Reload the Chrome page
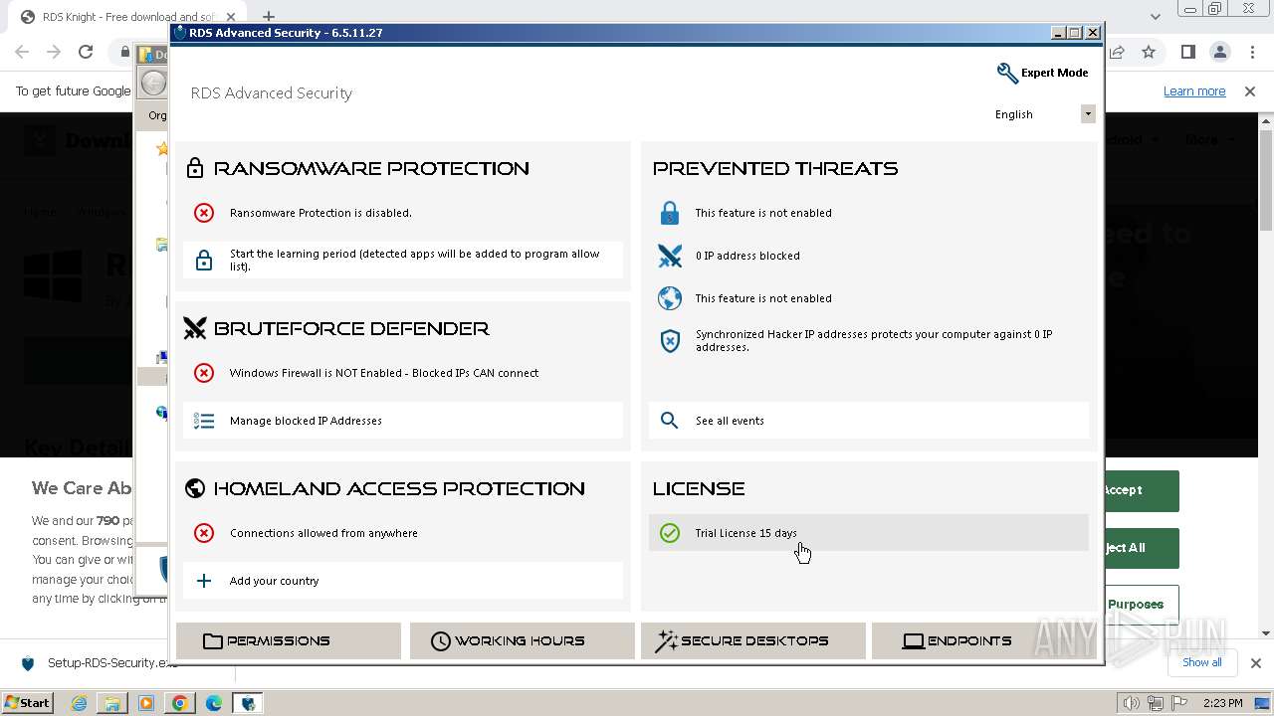Viewport: 1274px width, 716px height. tap(86, 52)
